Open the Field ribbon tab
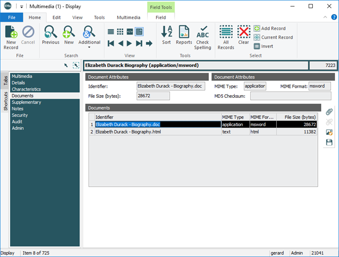The width and height of the screenshot is (339, 257). [x=161, y=17]
